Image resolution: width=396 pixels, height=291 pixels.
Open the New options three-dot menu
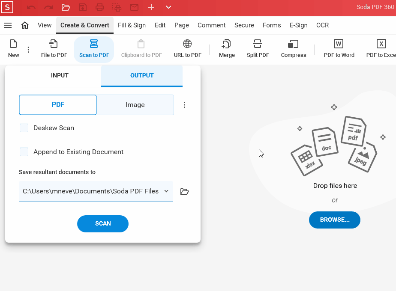tap(28, 50)
